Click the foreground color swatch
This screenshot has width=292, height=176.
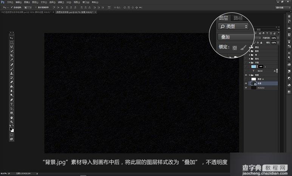[11, 128]
